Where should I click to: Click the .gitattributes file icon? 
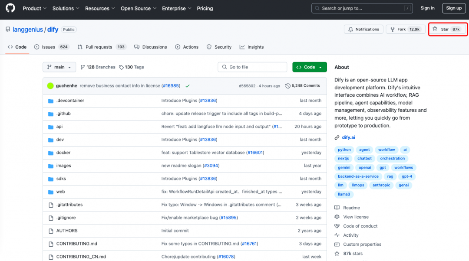[x=51, y=205]
